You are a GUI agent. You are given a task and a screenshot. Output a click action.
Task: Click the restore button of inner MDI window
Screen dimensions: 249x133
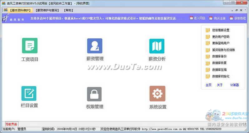pos(237,10)
